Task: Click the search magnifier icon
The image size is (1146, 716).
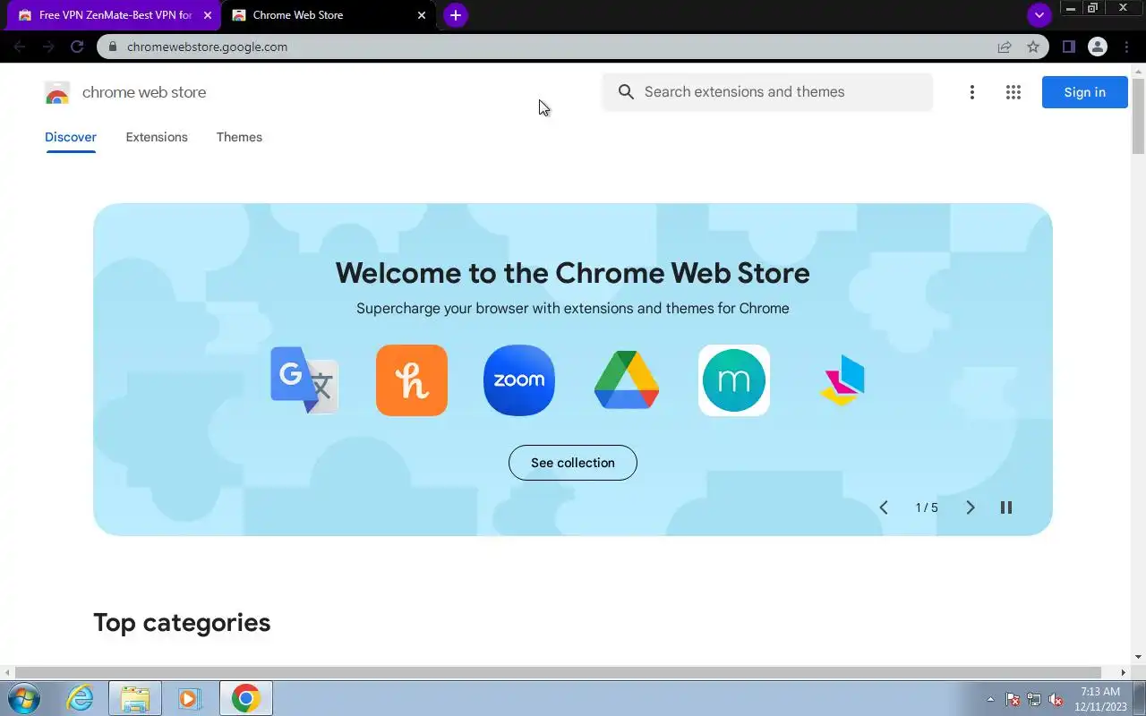Action: [x=627, y=92]
